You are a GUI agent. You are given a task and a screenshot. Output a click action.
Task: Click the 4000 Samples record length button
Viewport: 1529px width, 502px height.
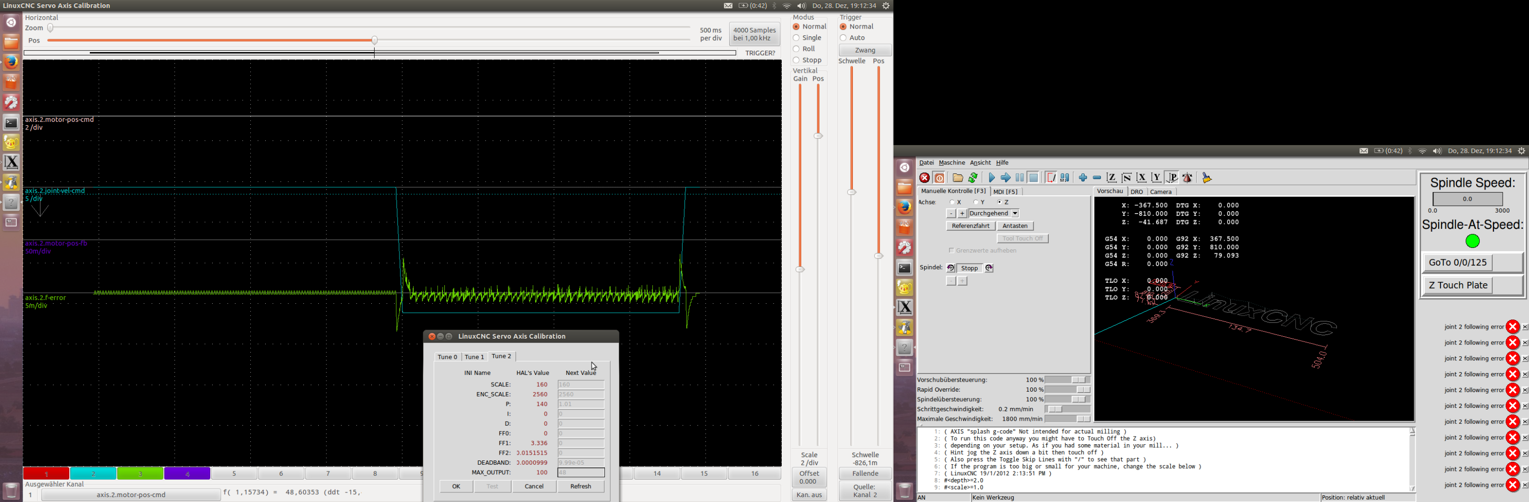point(754,34)
